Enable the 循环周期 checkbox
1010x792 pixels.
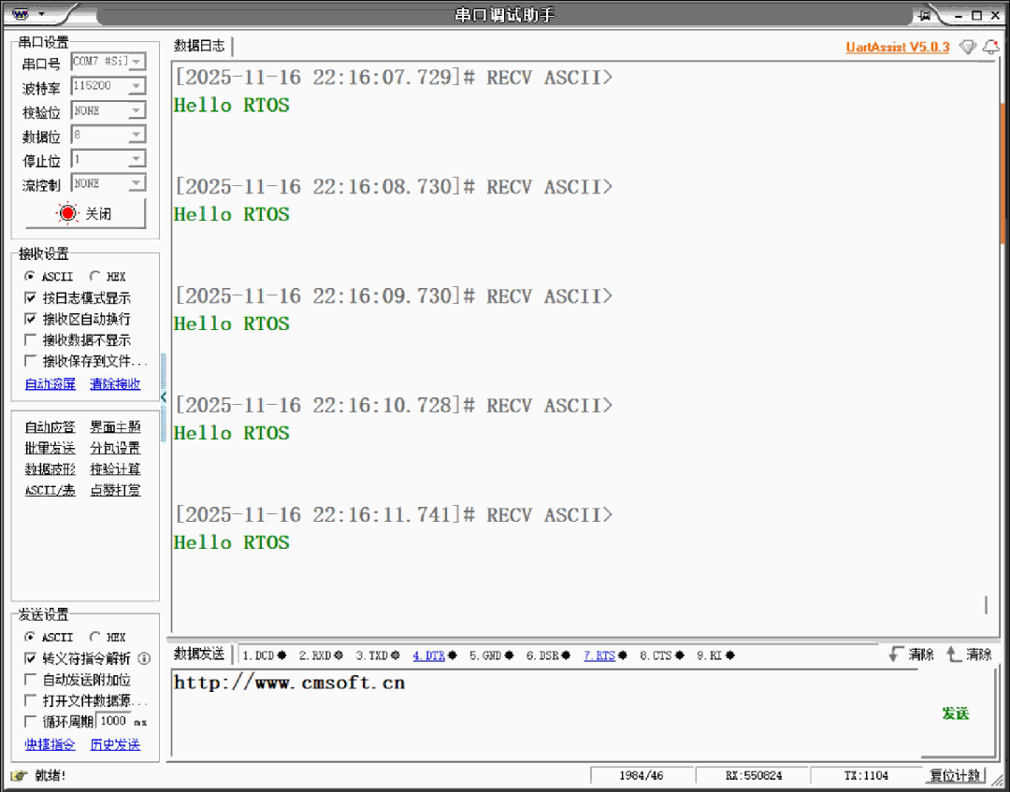(x=30, y=721)
